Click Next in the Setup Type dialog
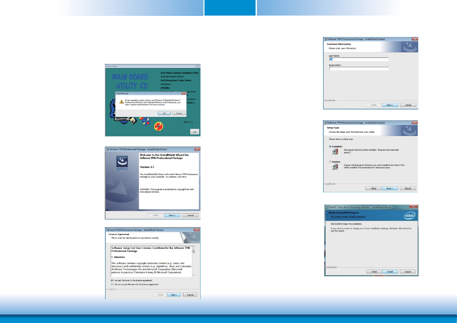457x323 pixels. click(x=390, y=189)
